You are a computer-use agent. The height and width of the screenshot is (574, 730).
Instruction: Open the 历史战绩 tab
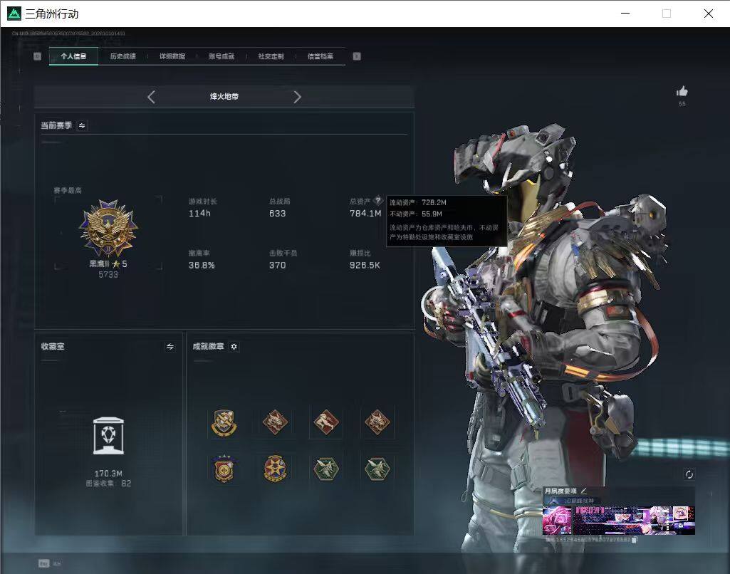coord(123,56)
